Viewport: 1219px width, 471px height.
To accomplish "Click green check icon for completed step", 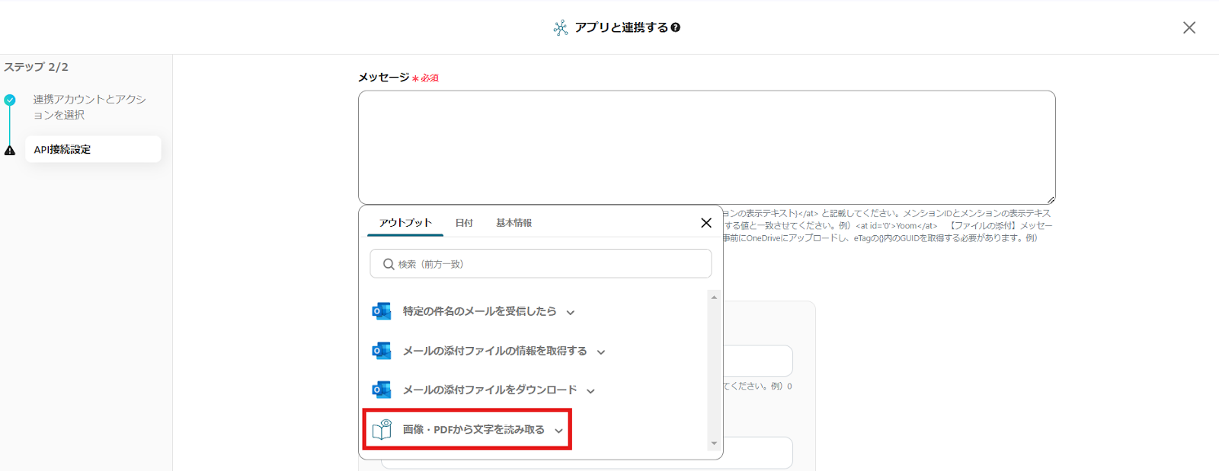I will [10, 100].
